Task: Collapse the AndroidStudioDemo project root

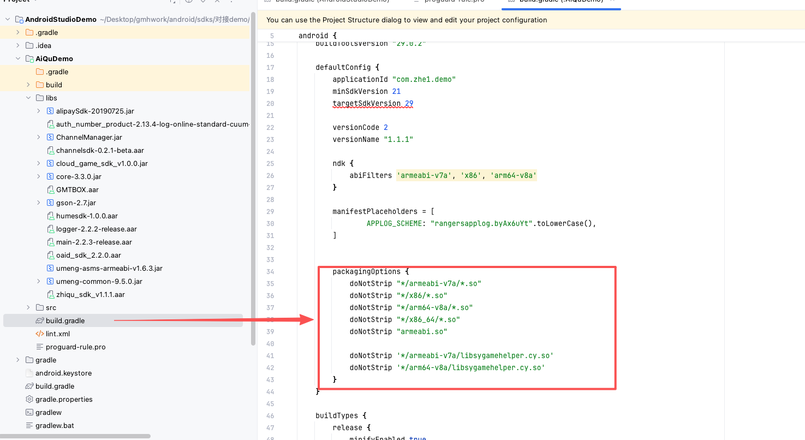Action: [8, 19]
